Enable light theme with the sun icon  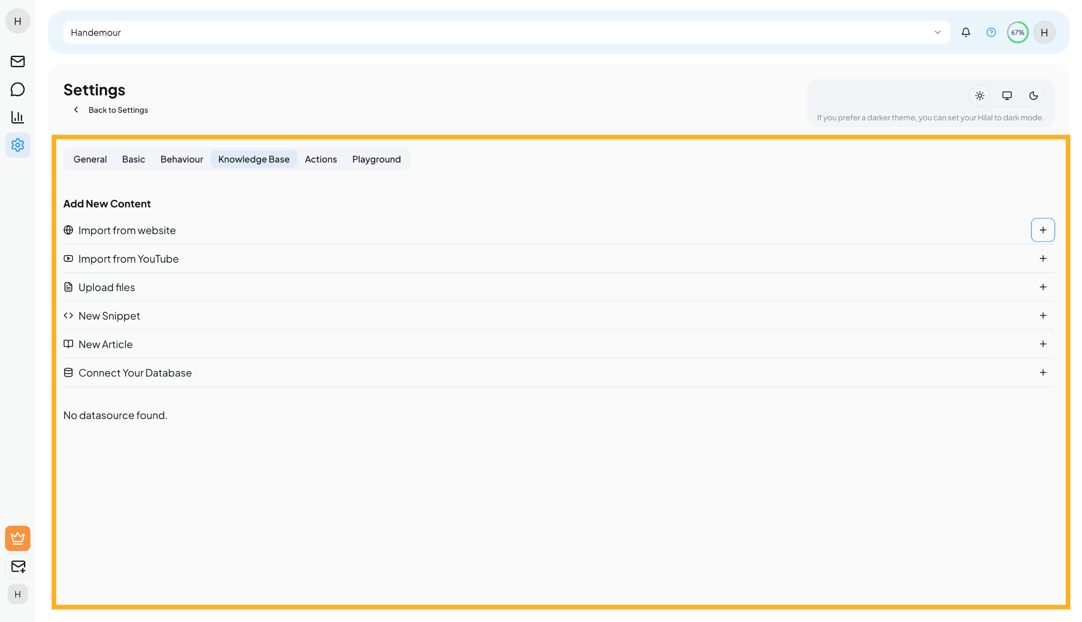[x=980, y=95]
